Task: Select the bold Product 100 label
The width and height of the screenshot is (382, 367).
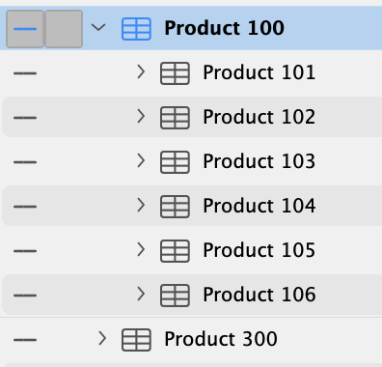Action: (x=225, y=28)
